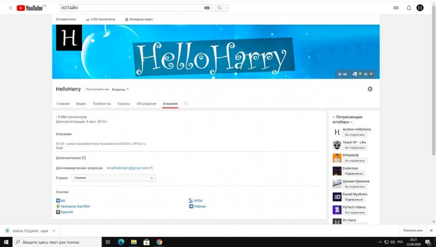This screenshot has height=247, width=436.
Task: Open Teach XP - Liko channel avatar
Action: click(337, 145)
